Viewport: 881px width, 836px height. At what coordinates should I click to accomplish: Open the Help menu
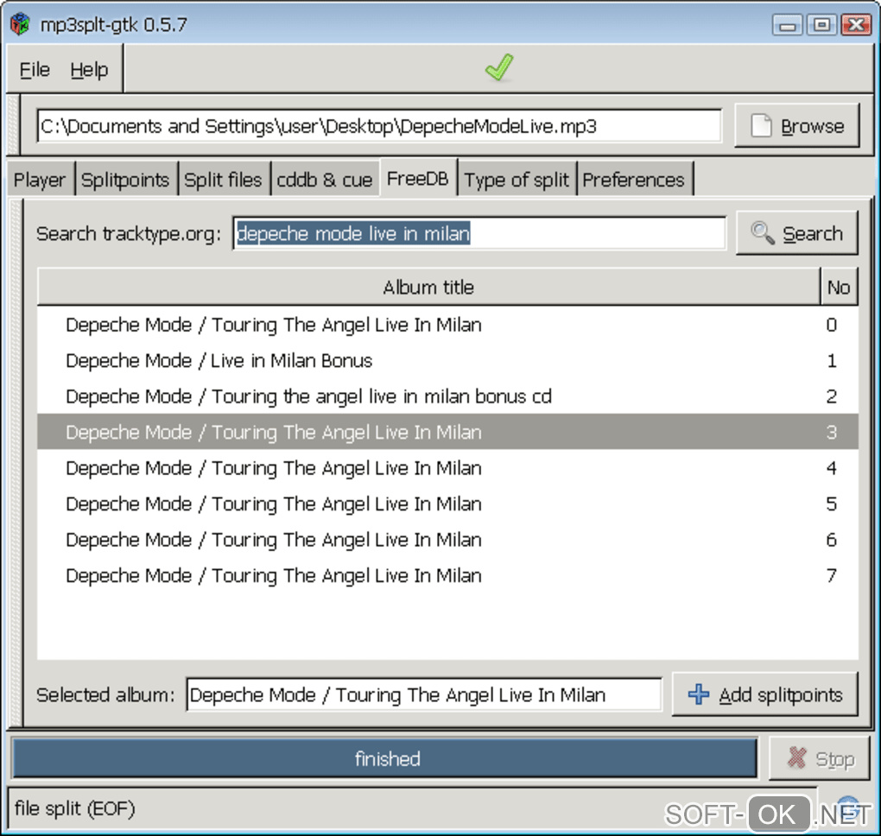89,70
